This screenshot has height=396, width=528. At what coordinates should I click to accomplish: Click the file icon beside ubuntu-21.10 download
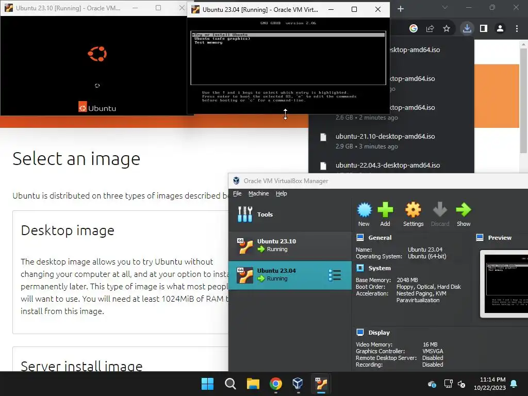point(323,137)
